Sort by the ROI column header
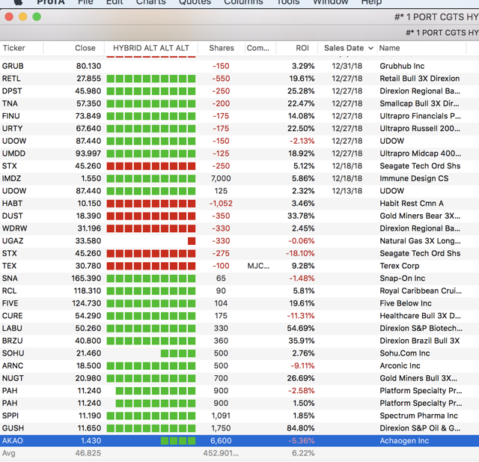The width and height of the screenshot is (479, 462). tap(302, 48)
